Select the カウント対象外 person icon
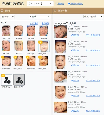104x115 pixels. [x=19, y=80]
